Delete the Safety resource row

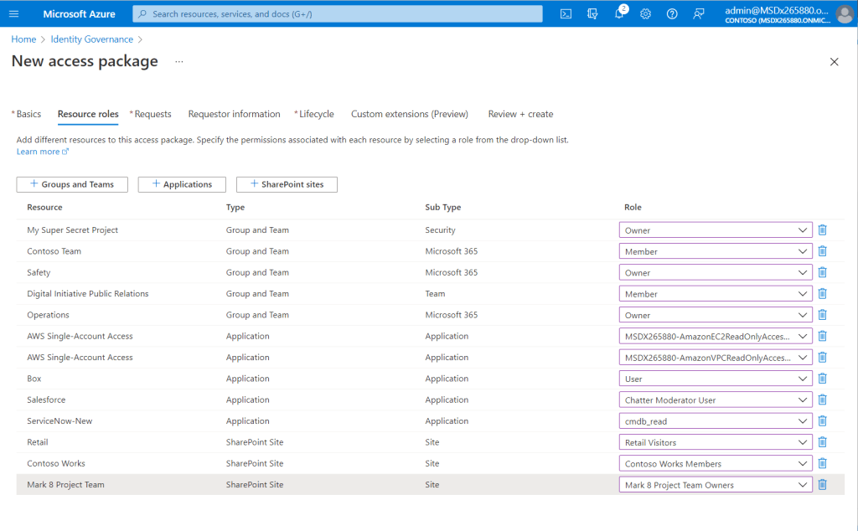pos(822,272)
